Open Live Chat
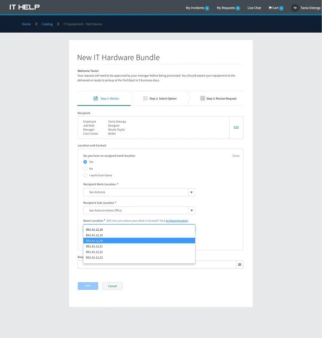Viewport: 322px width, 338px height. click(x=254, y=8)
